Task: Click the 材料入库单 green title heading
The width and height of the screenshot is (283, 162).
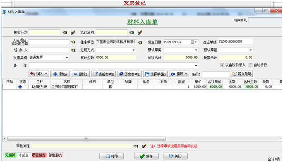Action: click(x=142, y=22)
